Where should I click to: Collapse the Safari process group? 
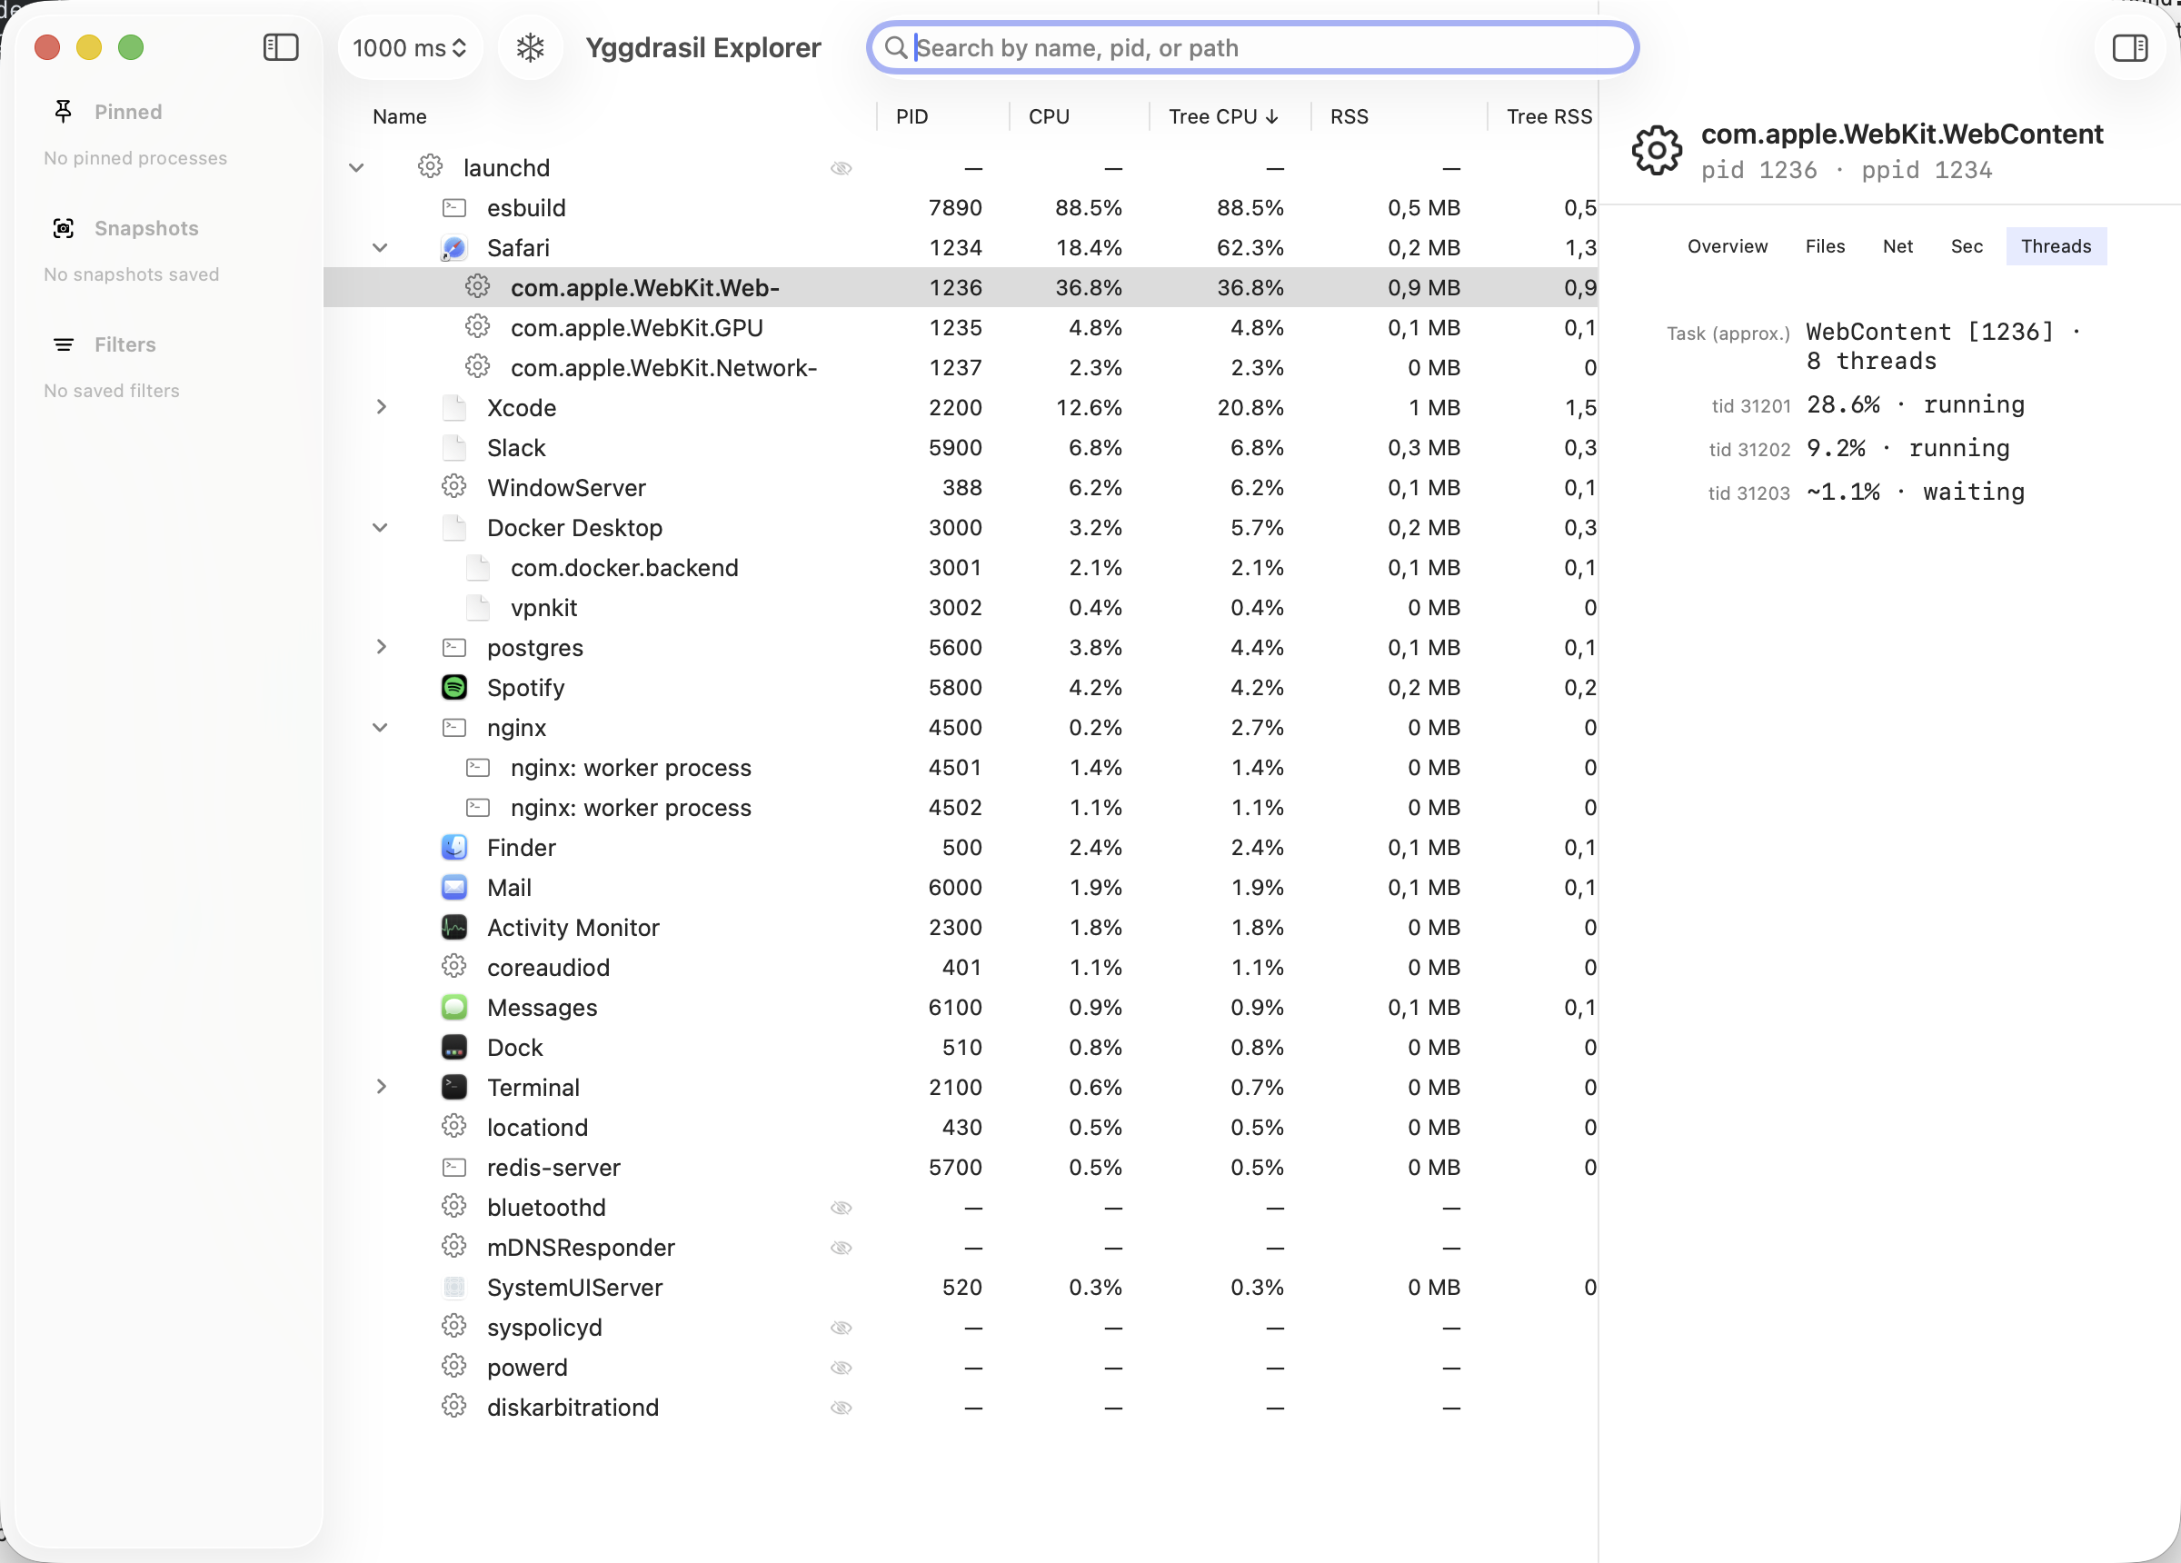(381, 248)
